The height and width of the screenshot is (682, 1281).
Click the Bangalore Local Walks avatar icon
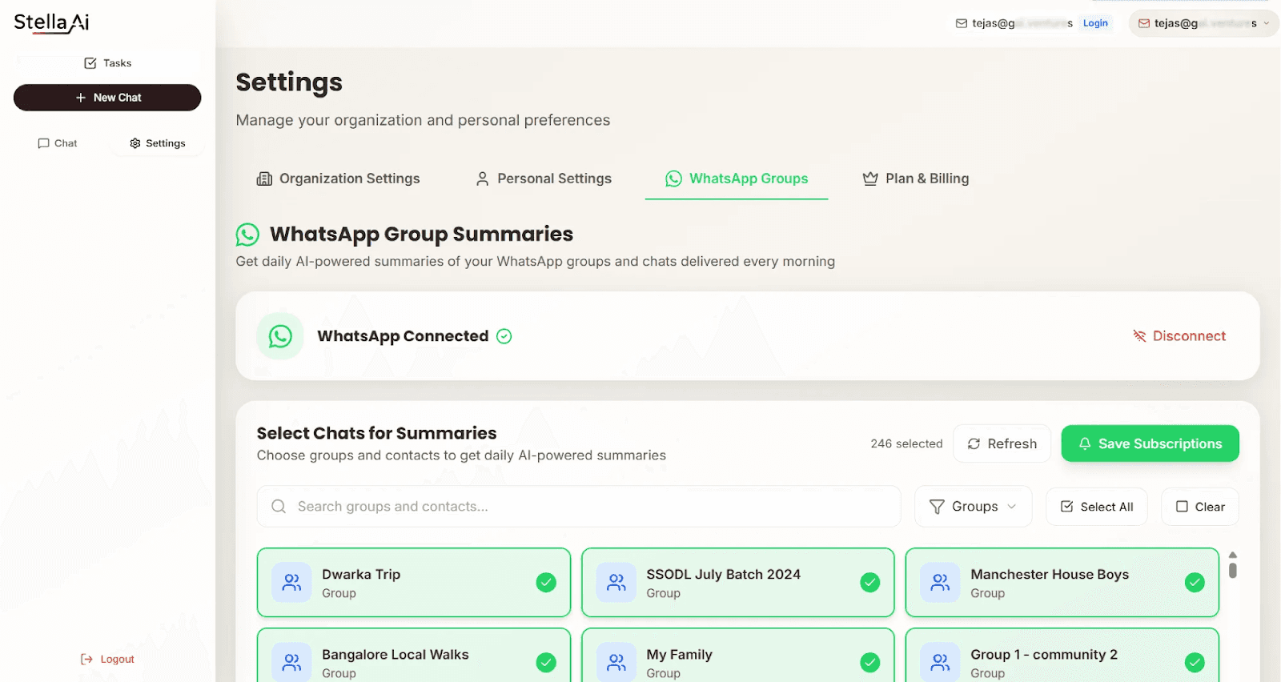(x=291, y=662)
